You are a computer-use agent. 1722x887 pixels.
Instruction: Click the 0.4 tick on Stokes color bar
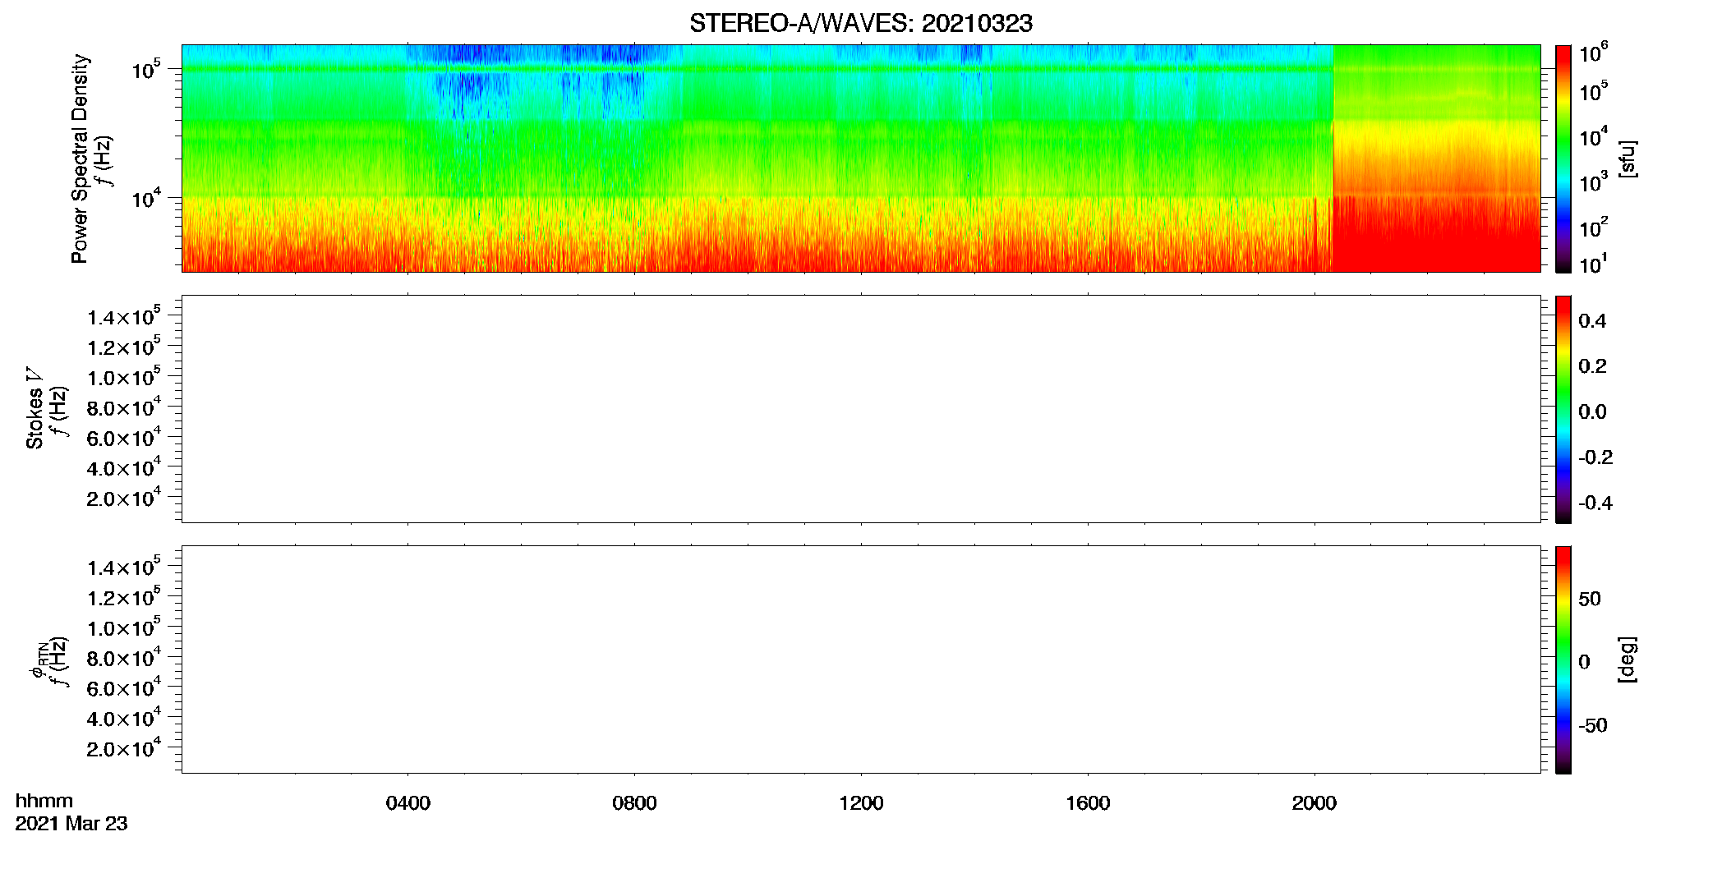1592,321
